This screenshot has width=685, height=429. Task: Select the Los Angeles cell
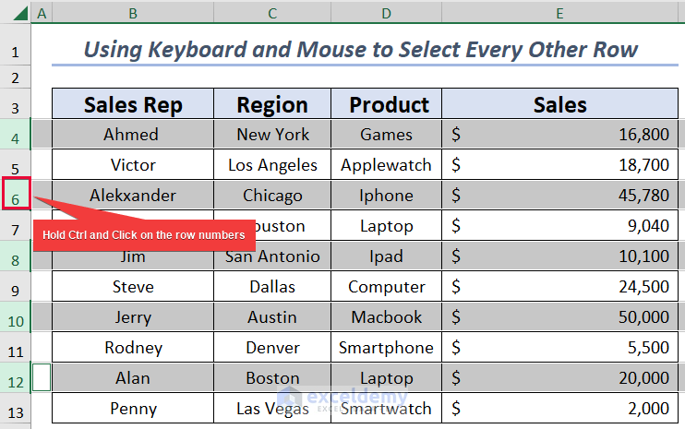pyautogui.click(x=272, y=165)
